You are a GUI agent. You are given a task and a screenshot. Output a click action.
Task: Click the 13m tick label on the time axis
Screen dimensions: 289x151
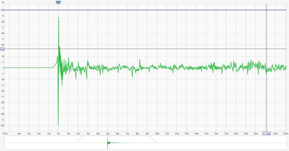187,133
